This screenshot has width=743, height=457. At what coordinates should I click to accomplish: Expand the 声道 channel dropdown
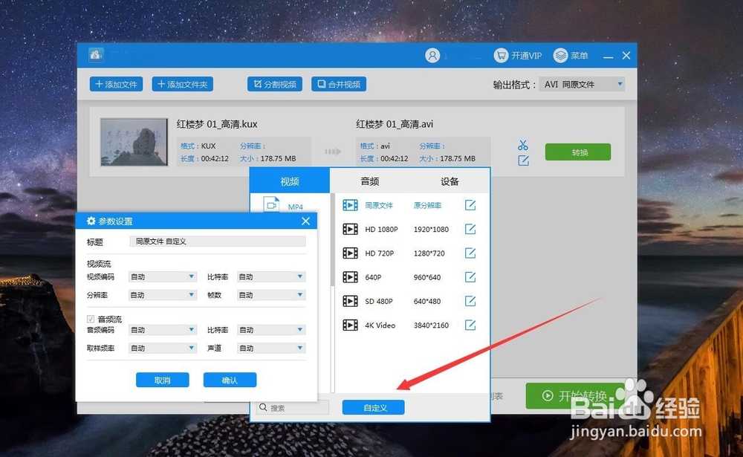pos(270,348)
